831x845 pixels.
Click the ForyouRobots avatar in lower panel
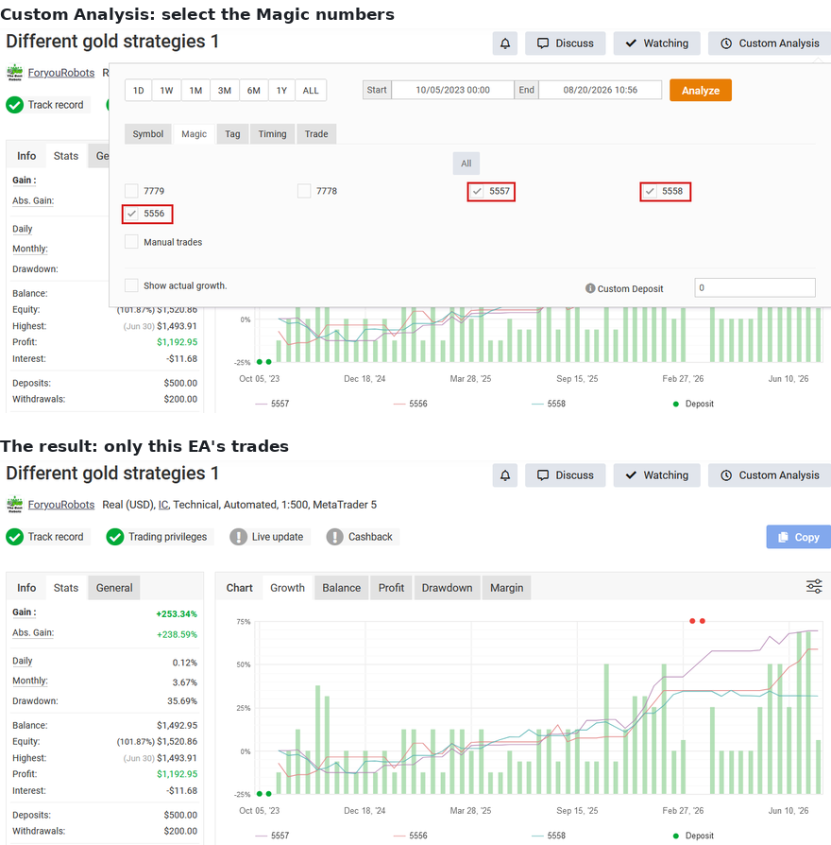14,504
